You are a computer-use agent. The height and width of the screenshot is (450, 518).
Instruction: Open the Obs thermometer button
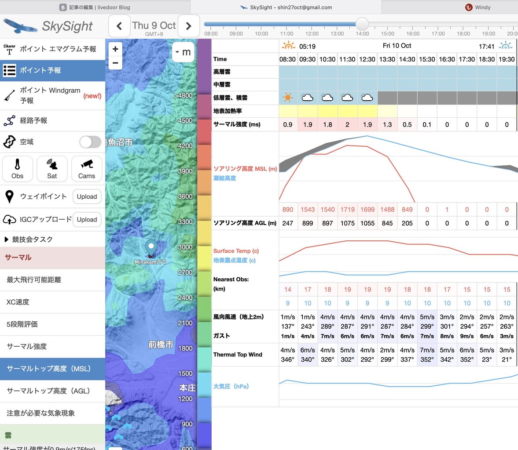coord(18,169)
